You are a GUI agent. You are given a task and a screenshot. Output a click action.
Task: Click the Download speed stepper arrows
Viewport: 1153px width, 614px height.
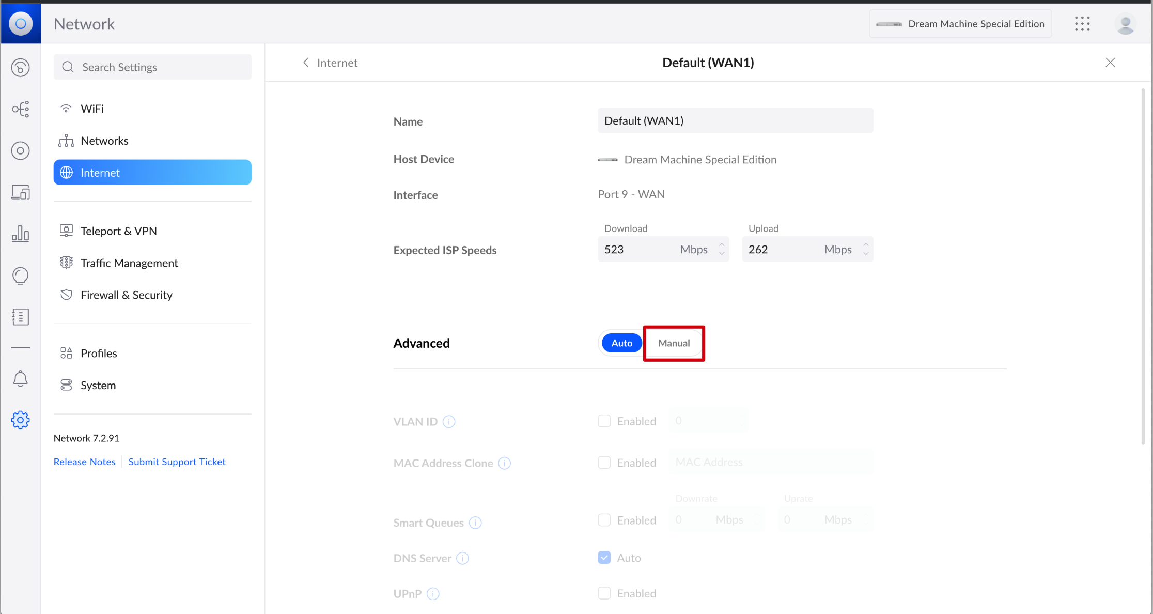722,249
